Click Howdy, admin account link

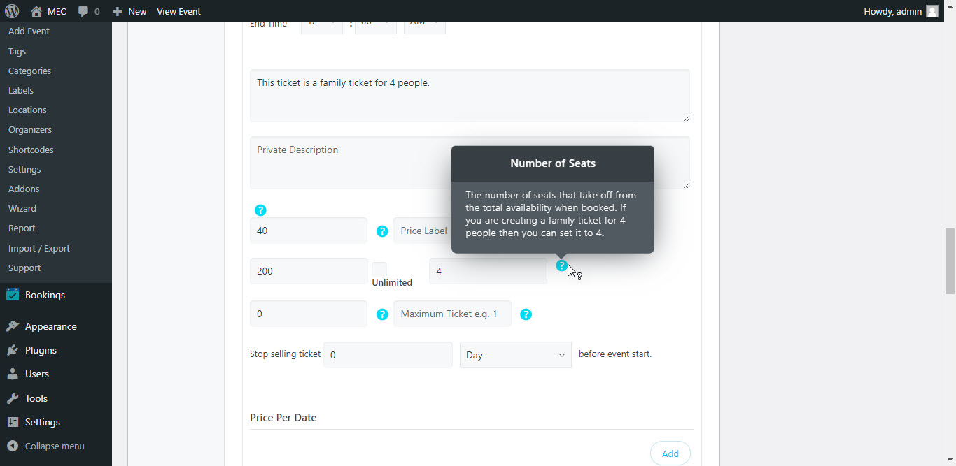tap(901, 11)
